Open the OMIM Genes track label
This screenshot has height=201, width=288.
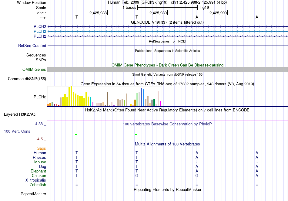click(34, 69)
